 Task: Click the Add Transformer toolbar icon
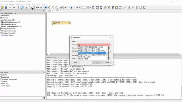pos(113,8)
